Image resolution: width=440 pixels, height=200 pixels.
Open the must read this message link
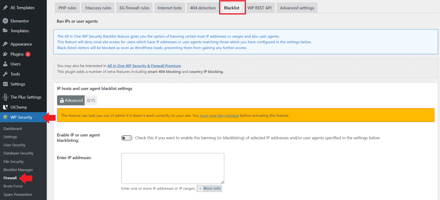pos(219,115)
